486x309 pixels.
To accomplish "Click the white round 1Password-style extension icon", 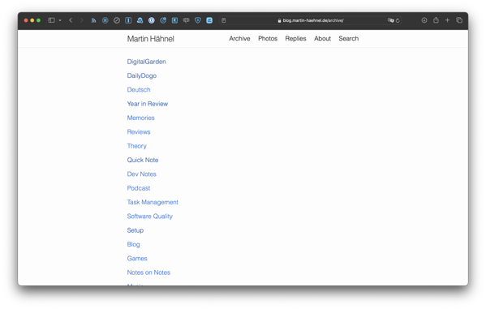I will 152,20.
